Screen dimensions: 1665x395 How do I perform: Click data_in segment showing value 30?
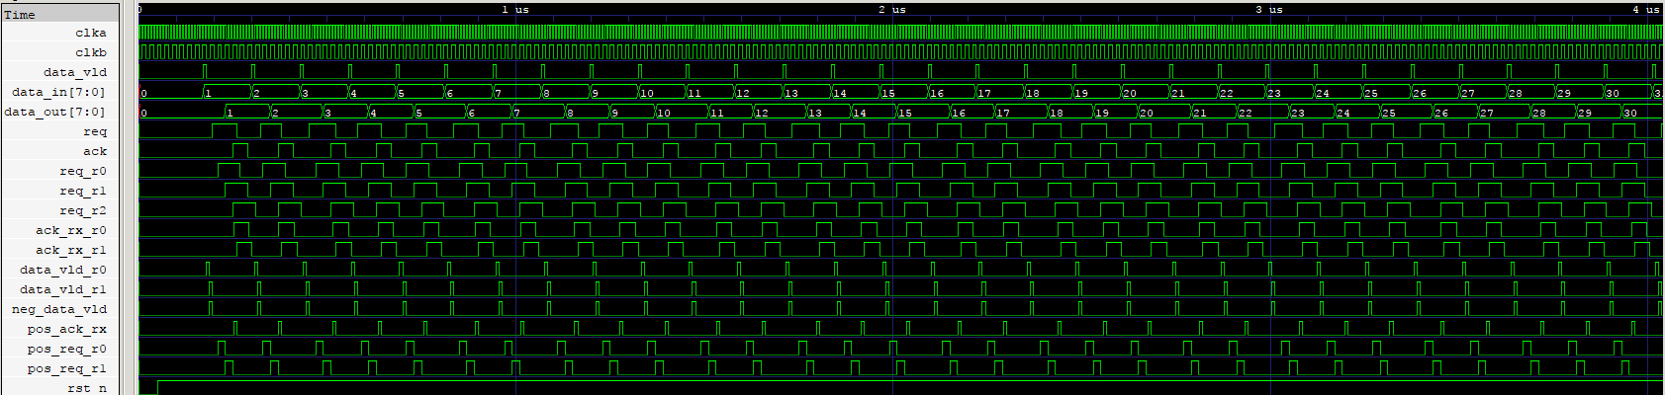pos(1628,92)
